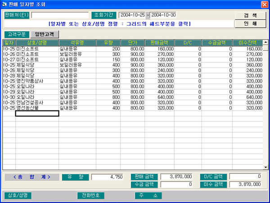
Task: Click grid scrollbar down arrow
Action: pyautogui.click(x=265, y=167)
